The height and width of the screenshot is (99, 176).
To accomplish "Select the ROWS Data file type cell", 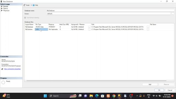I will click(x=41, y=27).
